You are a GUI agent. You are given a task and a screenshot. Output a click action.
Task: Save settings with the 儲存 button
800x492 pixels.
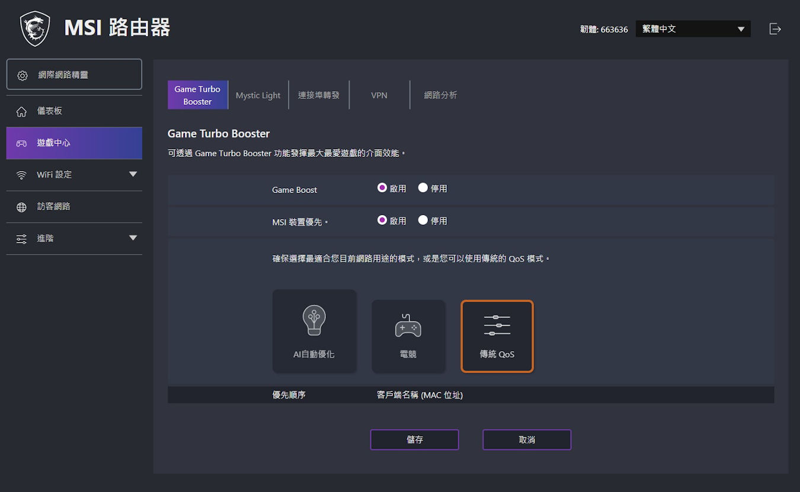click(415, 440)
